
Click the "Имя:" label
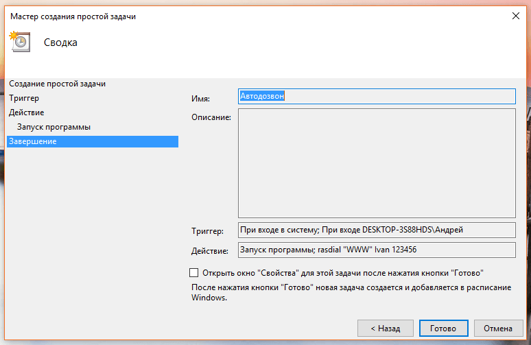(201, 99)
